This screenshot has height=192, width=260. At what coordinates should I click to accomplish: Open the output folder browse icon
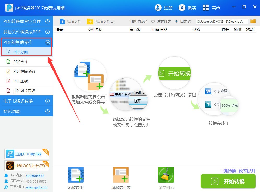click(x=252, y=22)
